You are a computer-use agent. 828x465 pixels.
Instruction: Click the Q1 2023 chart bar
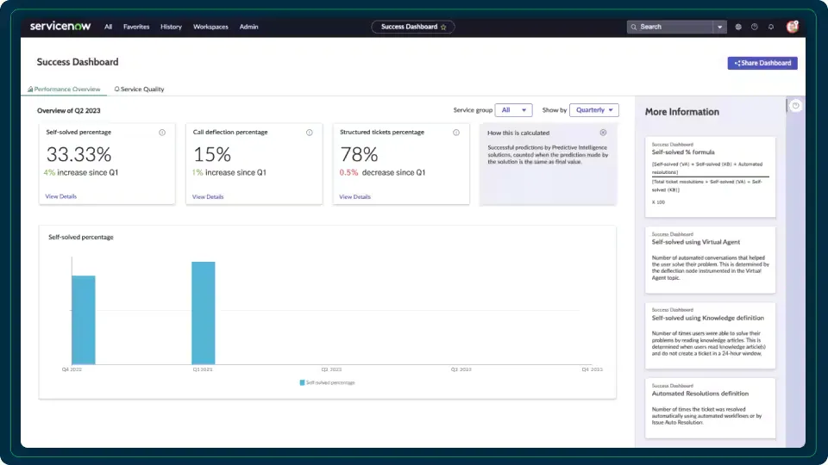tap(204, 313)
